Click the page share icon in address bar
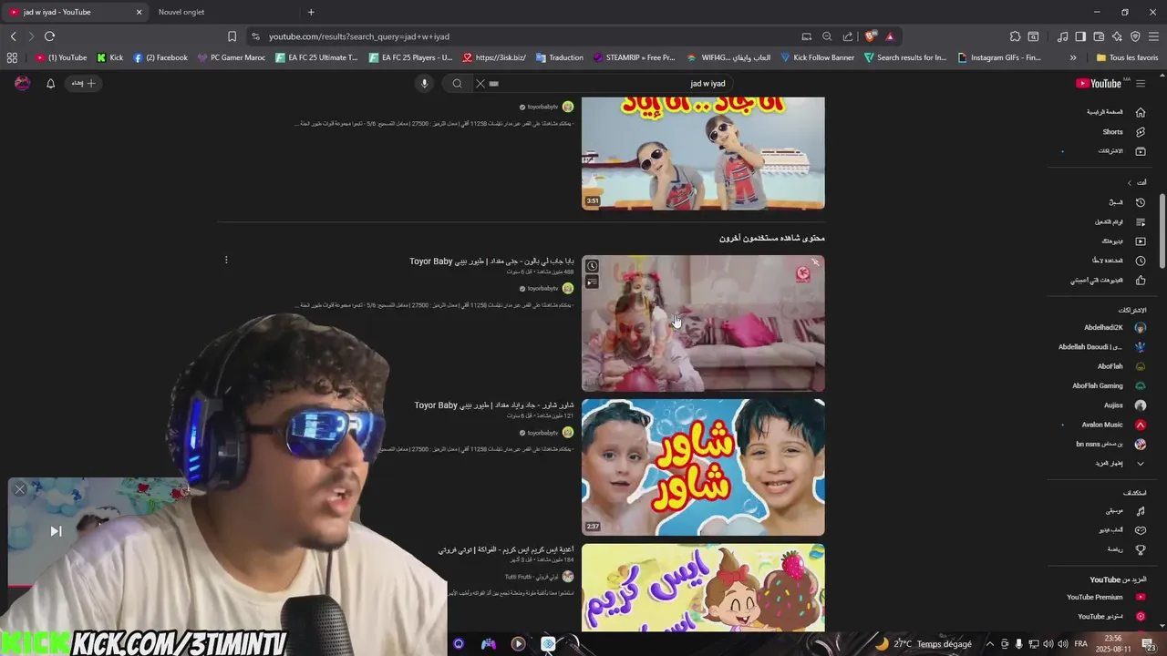This screenshot has height=656, width=1167. pos(848,36)
